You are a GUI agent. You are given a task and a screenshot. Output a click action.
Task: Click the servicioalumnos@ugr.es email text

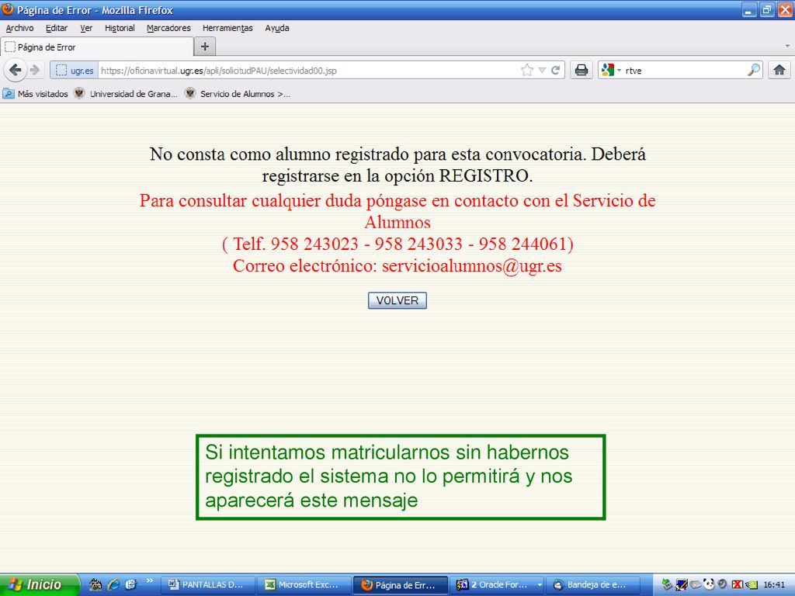pyautogui.click(x=471, y=265)
